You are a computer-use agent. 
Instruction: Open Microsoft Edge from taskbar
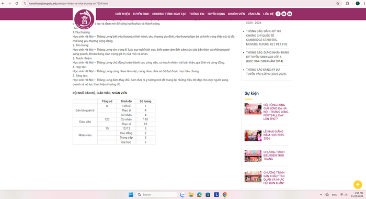pyautogui.click(x=199, y=195)
